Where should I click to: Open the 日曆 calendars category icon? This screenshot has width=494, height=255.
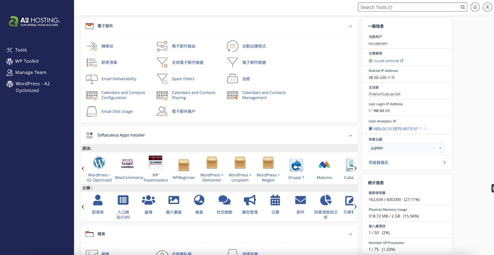(x=275, y=200)
